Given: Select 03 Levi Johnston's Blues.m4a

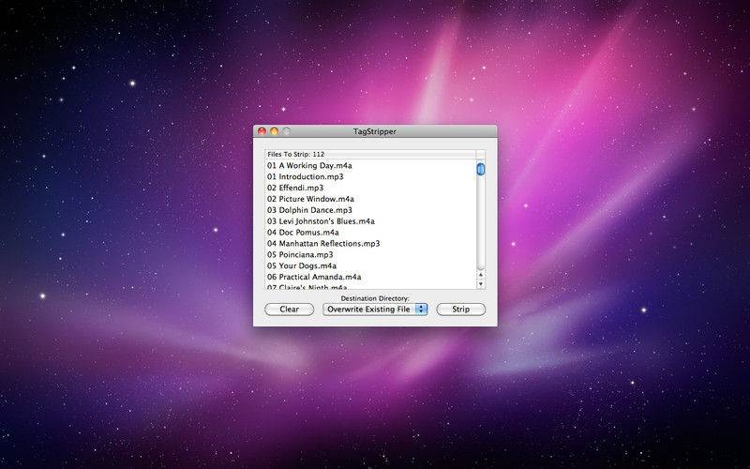Looking at the screenshot, I should click(370, 221).
